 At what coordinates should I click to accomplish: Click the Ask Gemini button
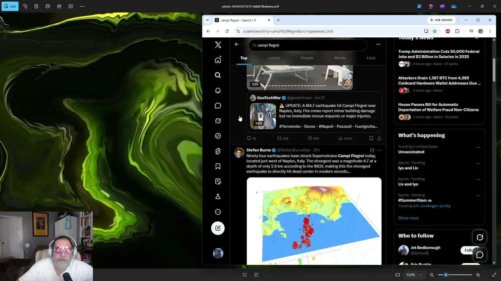click(x=441, y=20)
